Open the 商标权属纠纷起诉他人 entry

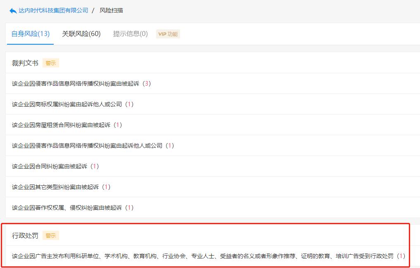[x=68, y=104]
